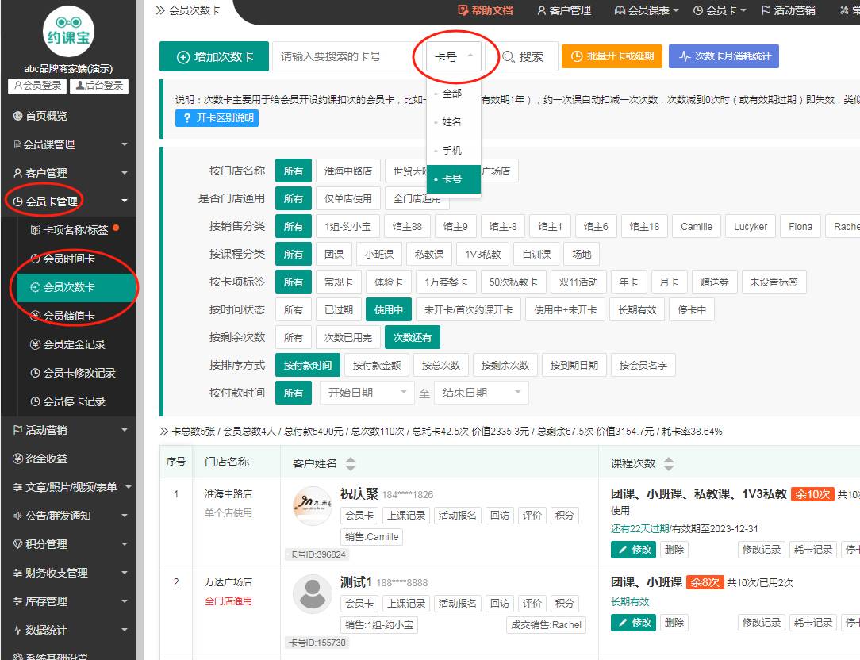Click the 约课宝 owl logo
This screenshot has height=660, width=860.
(68, 31)
